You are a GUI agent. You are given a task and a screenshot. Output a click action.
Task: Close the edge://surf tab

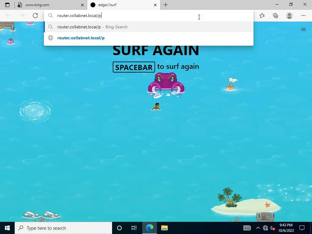(155, 5)
